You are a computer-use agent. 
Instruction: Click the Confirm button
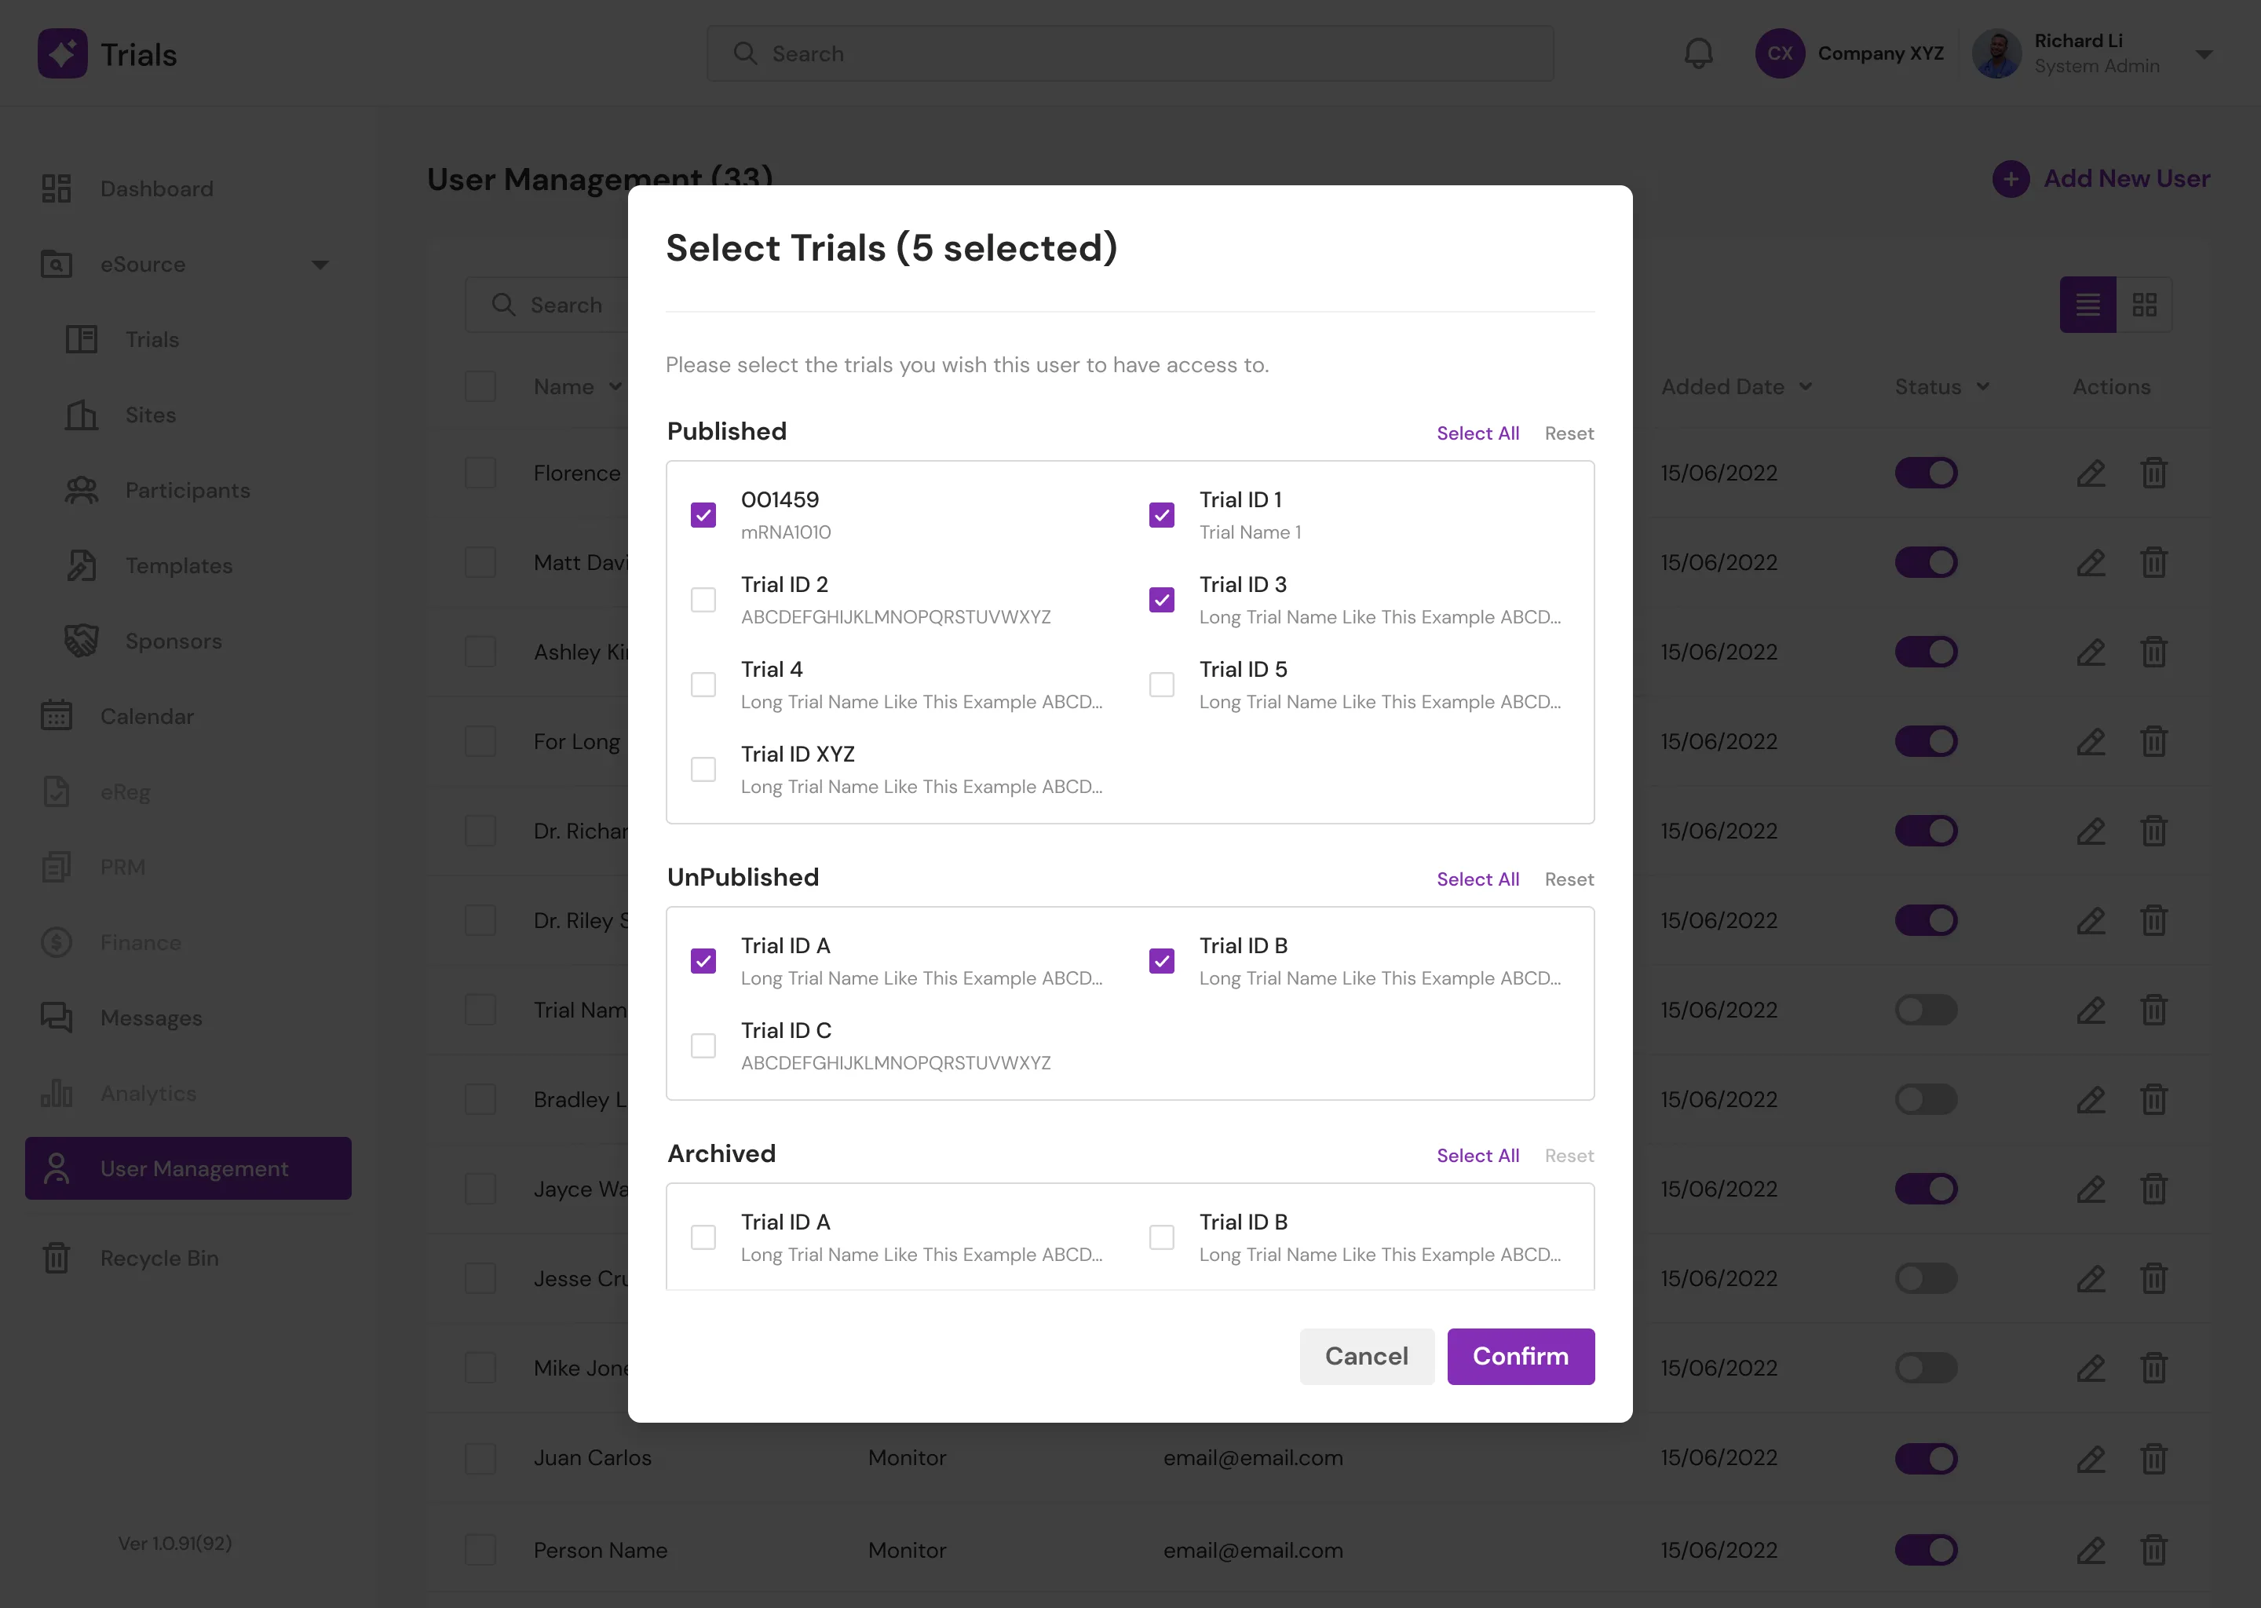point(1521,1357)
